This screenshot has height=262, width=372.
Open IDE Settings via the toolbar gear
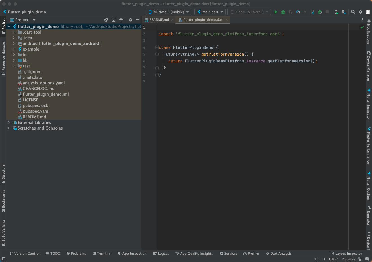click(x=360, y=12)
